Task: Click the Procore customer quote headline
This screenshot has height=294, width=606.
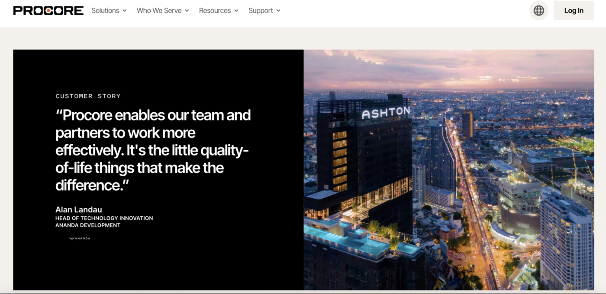Action: point(153,150)
